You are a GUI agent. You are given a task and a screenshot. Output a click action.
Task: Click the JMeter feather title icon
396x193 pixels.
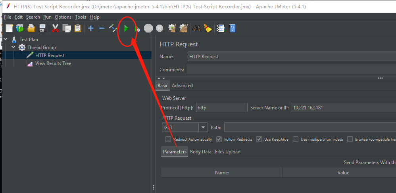[x=8, y=6]
